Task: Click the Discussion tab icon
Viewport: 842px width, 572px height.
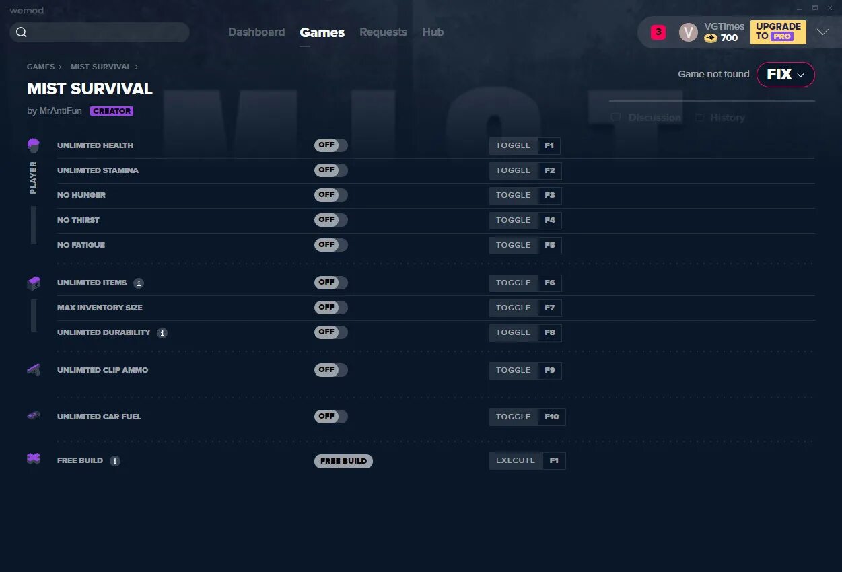Action: pyautogui.click(x=615, y=117)
